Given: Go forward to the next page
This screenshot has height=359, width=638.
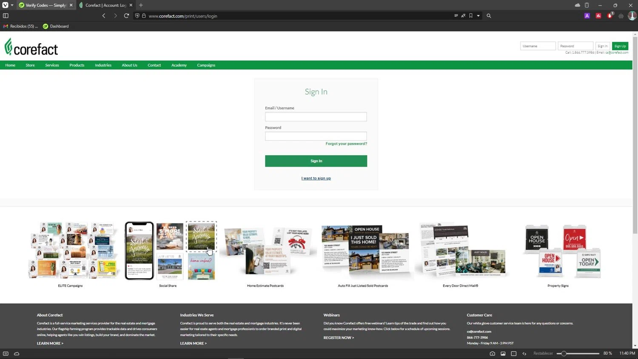Looking at the screenshot, I should [x=115, y=16].
